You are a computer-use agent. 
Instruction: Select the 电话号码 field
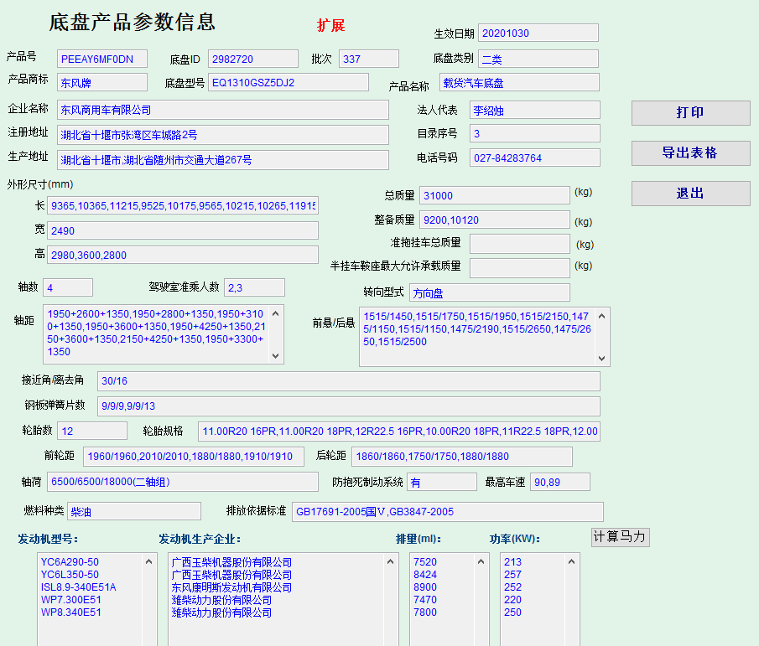point(535,158)
